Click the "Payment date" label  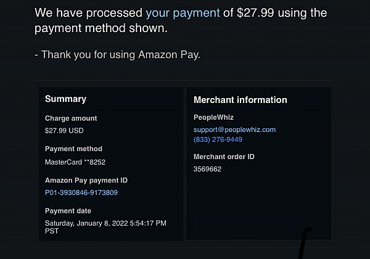(69, 211)
